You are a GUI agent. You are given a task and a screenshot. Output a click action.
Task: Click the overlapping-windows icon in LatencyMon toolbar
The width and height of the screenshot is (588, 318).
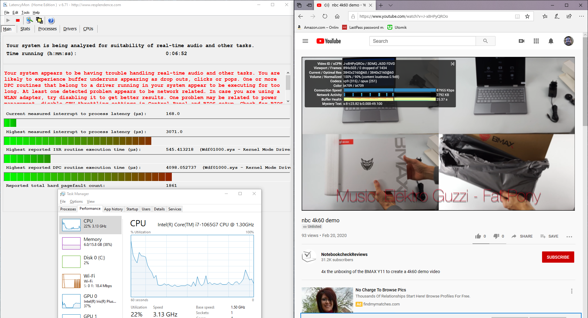coord(40,20)
